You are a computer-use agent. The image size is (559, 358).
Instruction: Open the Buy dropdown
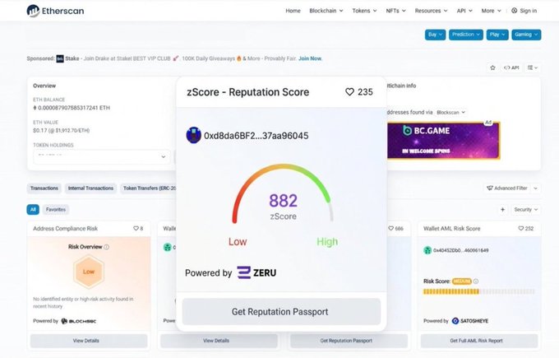tap(435, 35)
